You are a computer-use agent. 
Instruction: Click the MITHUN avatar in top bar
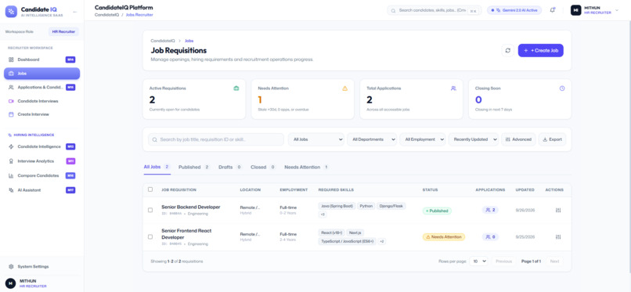(576, 10)
